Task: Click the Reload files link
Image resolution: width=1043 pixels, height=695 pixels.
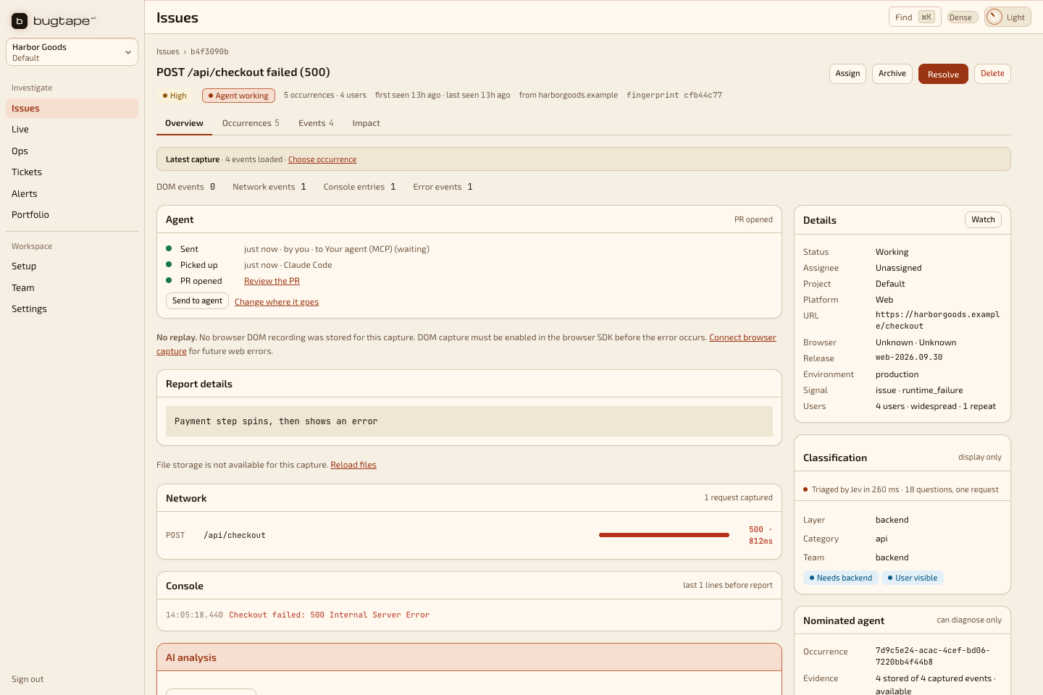Action: [353, 466]
